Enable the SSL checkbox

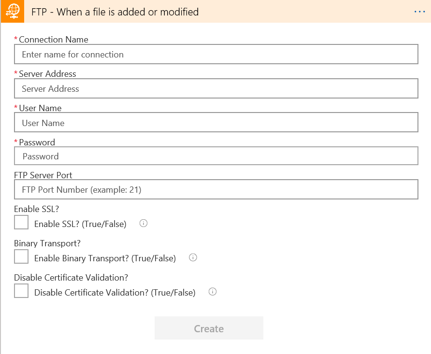(21, 223)
